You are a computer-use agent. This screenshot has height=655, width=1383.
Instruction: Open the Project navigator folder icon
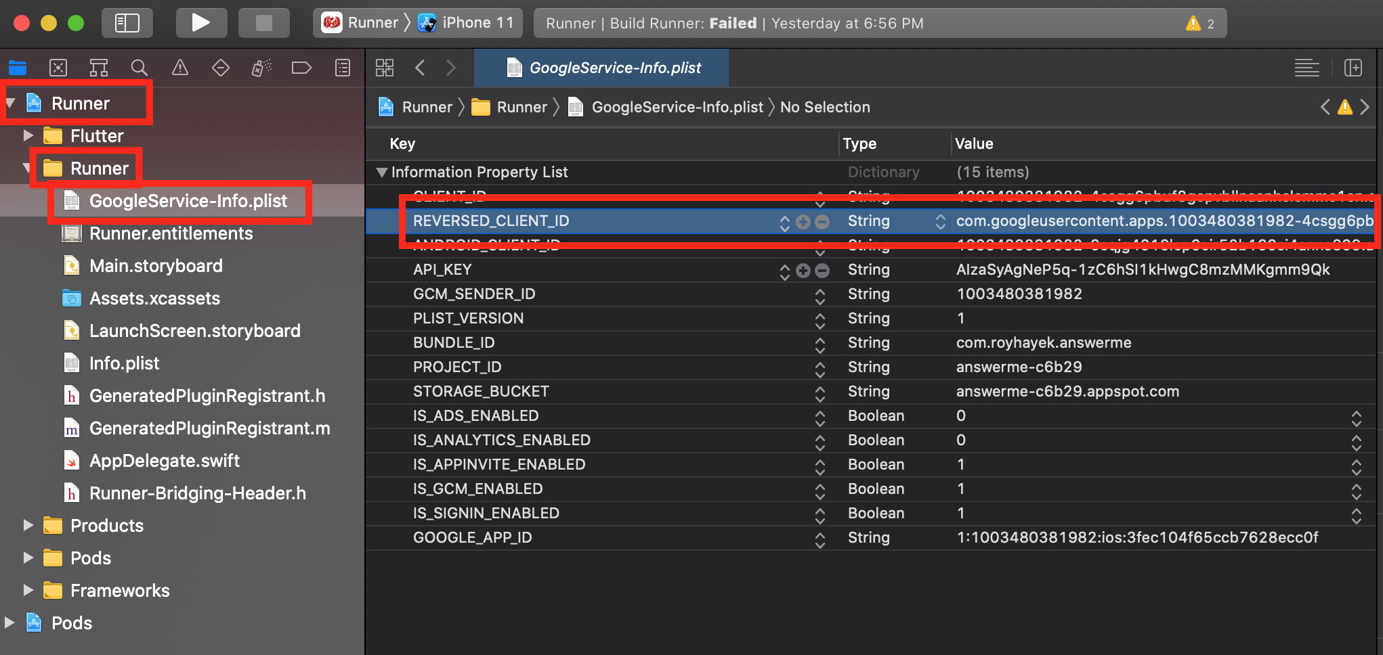pyautogui.click(x=18, y=68)
